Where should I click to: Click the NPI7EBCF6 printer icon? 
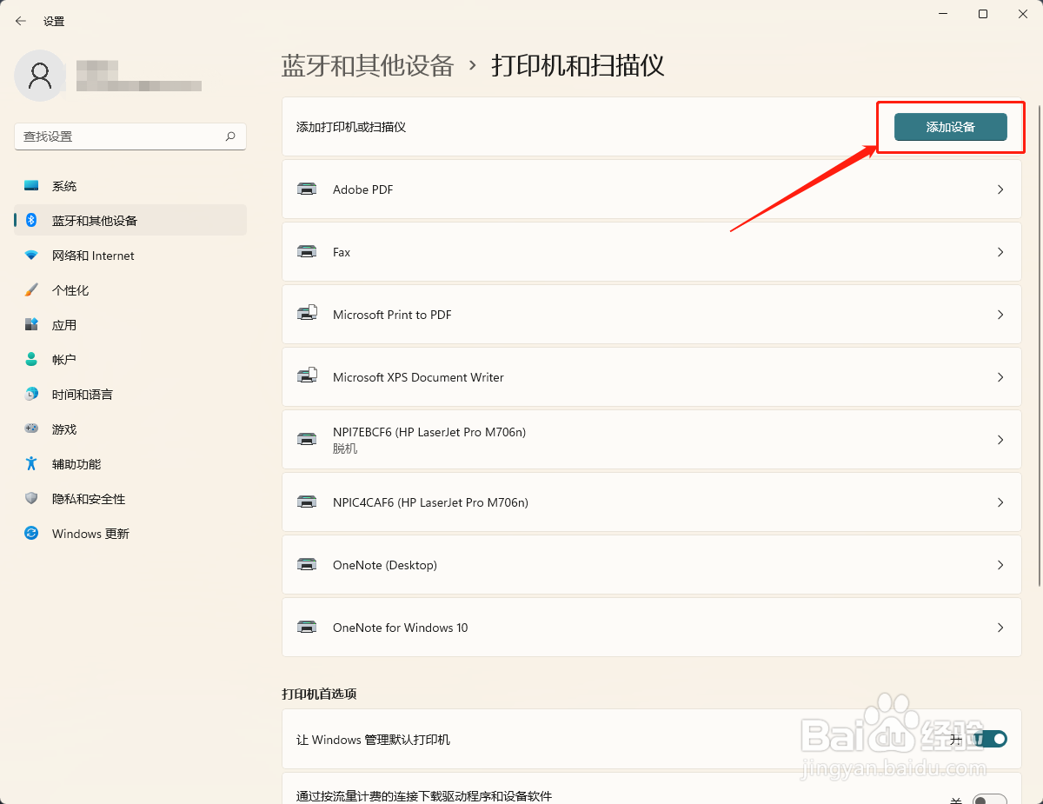point(307,440)
